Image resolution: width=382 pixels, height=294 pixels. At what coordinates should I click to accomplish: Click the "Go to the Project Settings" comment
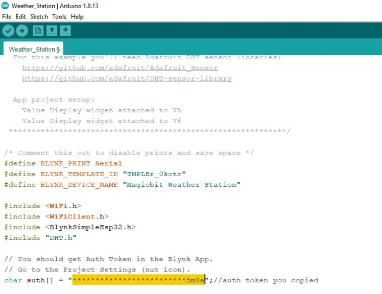tap(97, 269)
